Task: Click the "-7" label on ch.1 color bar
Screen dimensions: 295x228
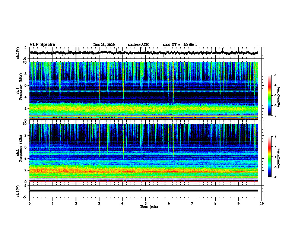Action: pos(275,115)
